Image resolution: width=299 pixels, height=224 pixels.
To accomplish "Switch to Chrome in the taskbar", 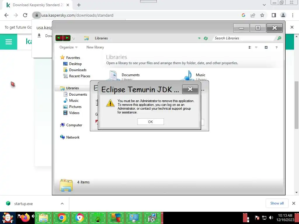I will [61, 218].
